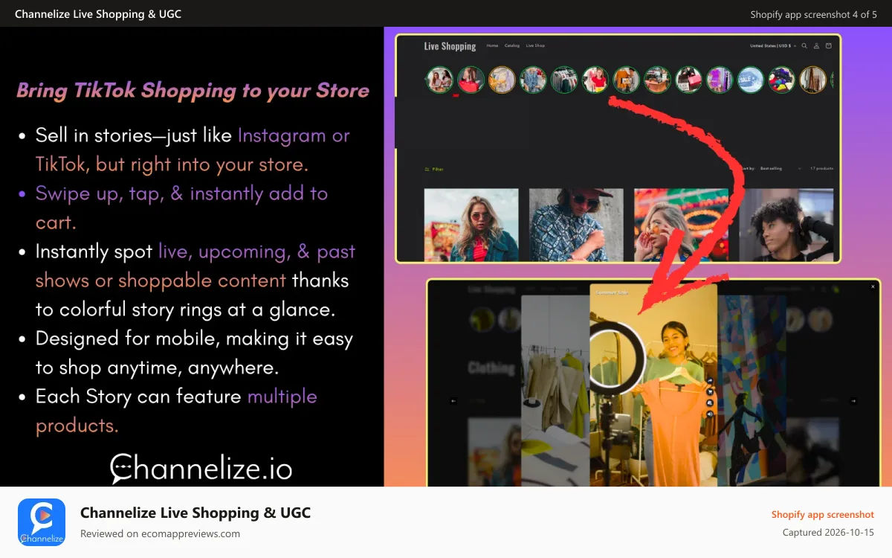
Task: Open the Live Shop menu item
Action: (x=535, y=45)
